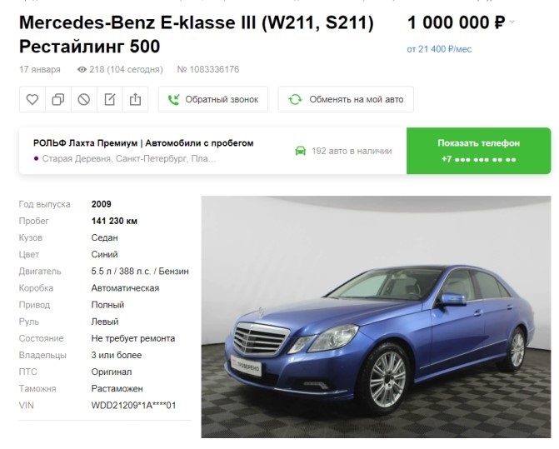Image resolution: width=559 pixels, height=449 pixels.
Task: Click the compare listings icon
Action: click(x=58, y=99)
